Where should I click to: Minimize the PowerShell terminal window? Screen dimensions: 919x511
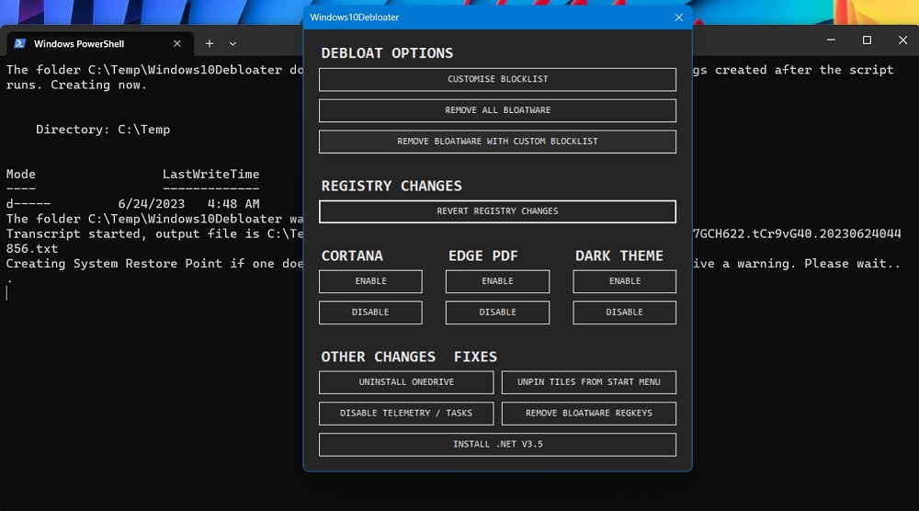[831, 40]
